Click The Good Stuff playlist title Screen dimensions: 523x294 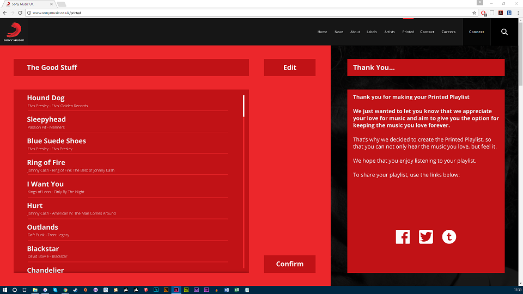52,68
